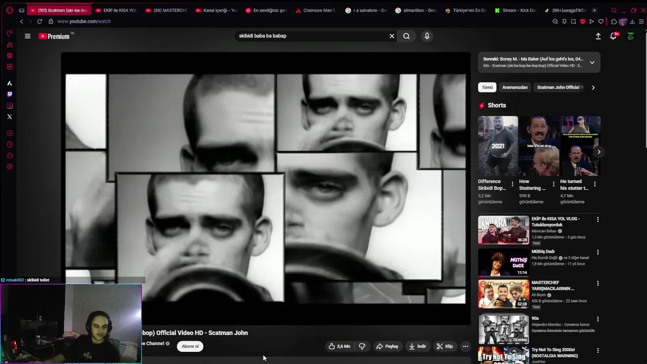Viewport: 647px width, 364px height.
Task: Open He turned his stutter short
Action: (x=580, y=146)
